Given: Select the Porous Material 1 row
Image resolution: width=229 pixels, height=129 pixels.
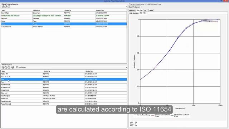Looking at the screenshot, I should pyautogui.click(x=64, y=101).
